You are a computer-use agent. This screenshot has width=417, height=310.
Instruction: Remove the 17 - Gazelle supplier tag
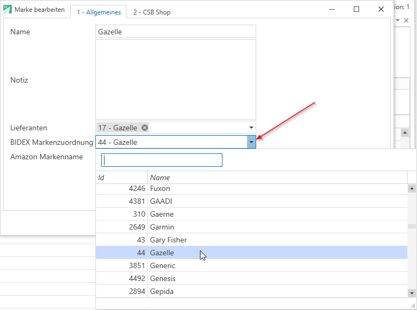[x=145, y=128]
